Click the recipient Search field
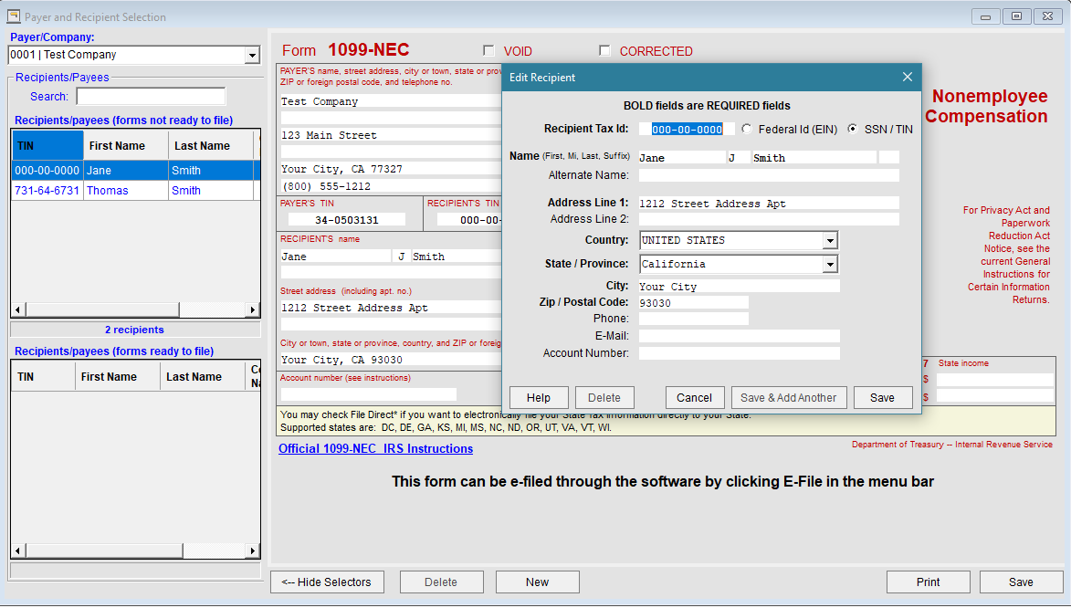This screenshot has width=1071, height=608. point(151,97)
